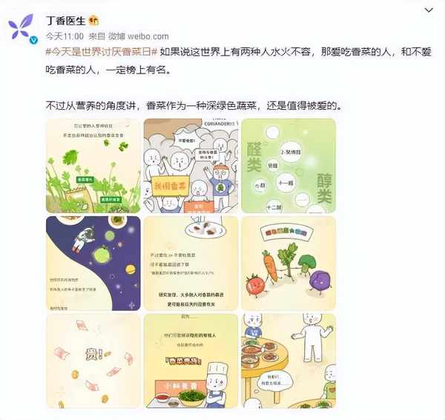Screen dimensions: 445x420
Task: Open the dancing vegetables thumbnail
Action: 289,263
